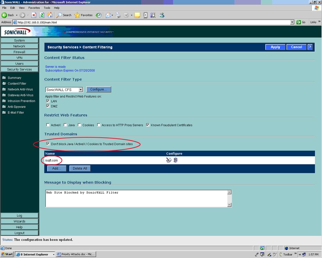Open the Firewall section in the sidebar
This screenshot has width=322, height=258.
pyautogui.click(x=19, y=52)
